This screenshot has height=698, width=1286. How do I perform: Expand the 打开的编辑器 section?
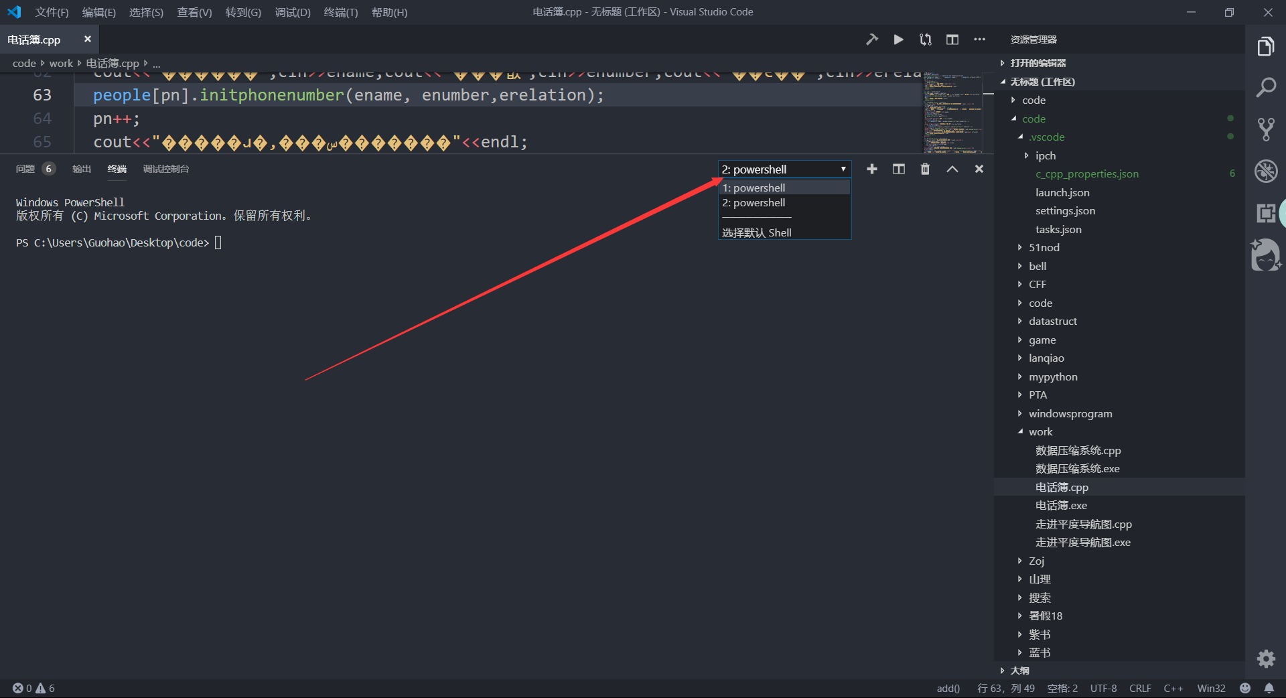tap(1119, 63)
